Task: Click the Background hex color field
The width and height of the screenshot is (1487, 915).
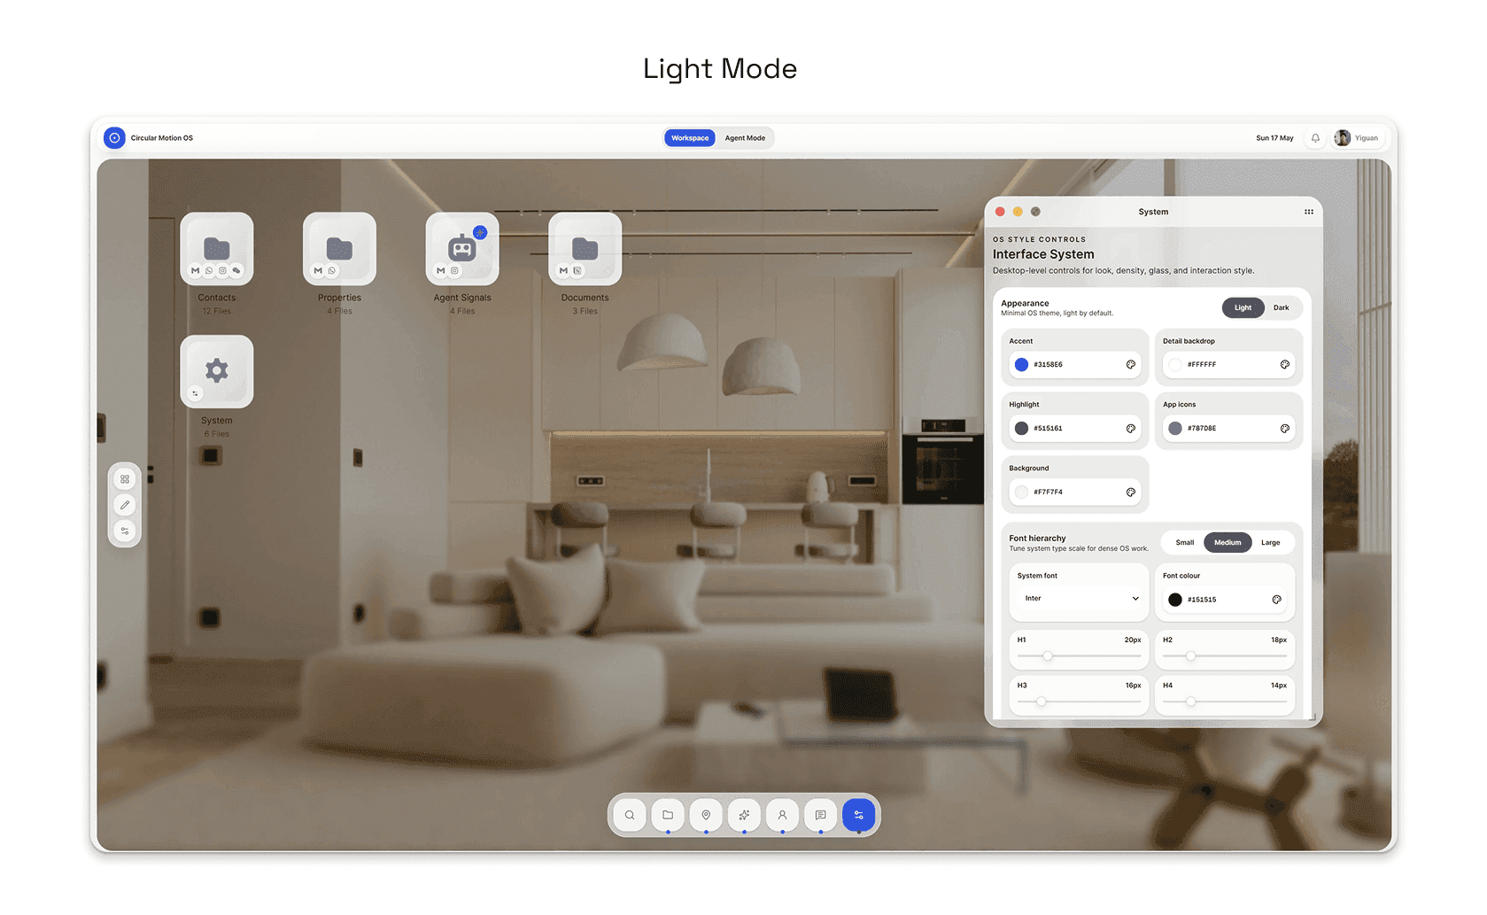Action: point(1075,492)
